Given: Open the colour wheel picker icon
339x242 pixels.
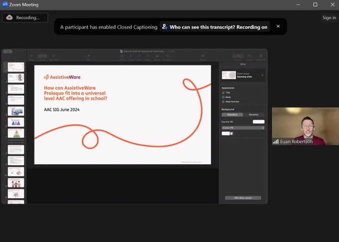Looking at the screenshot, I should tap(231, 133).
